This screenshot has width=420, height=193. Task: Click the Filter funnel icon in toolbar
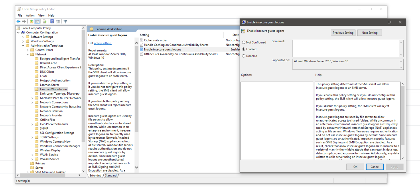pyautogui.click(x=65, y=21)
